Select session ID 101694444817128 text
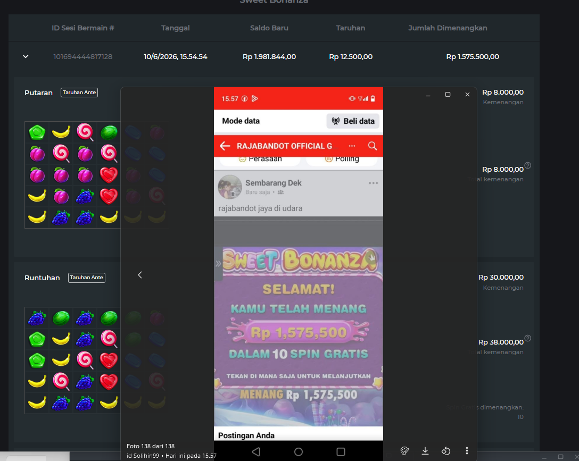Viewport: 579px width, 461px height. pyautogui.click(x=82, y=56)
